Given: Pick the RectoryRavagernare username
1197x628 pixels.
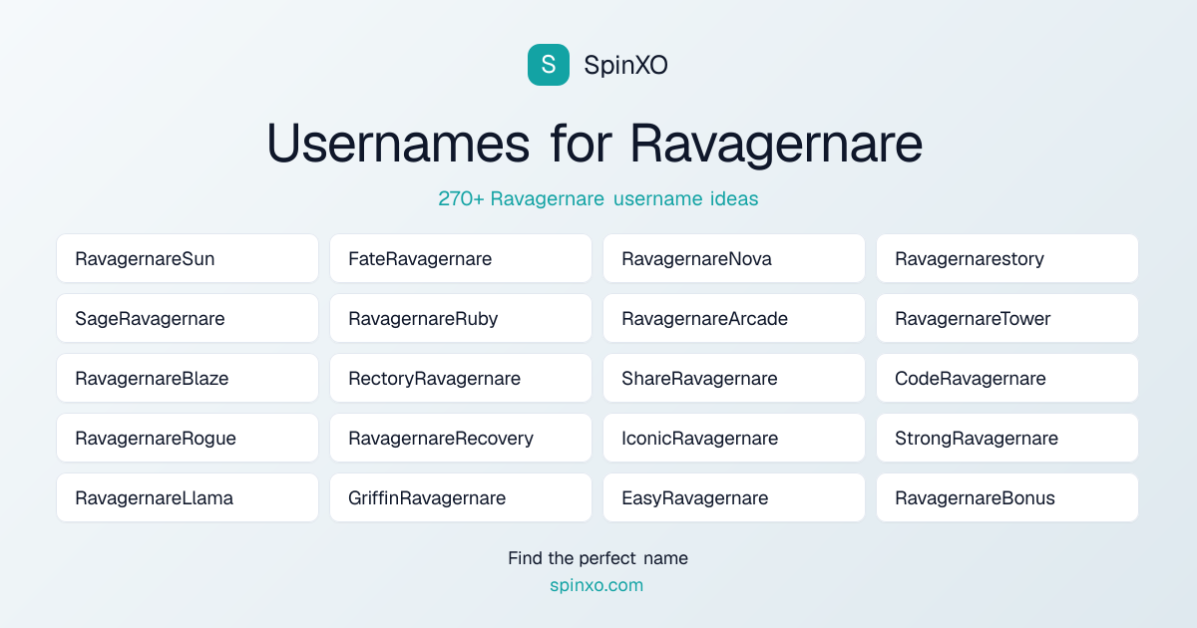Looking at the screenshot, I should (x=461, y=378).
